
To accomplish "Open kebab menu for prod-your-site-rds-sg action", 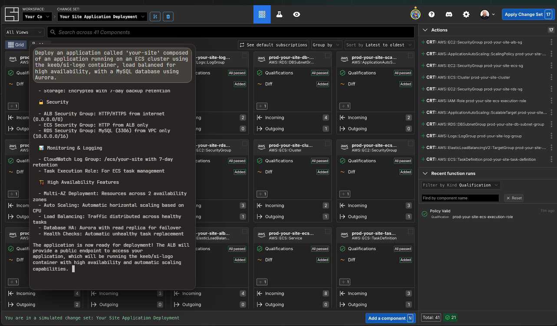I will 552,89.
